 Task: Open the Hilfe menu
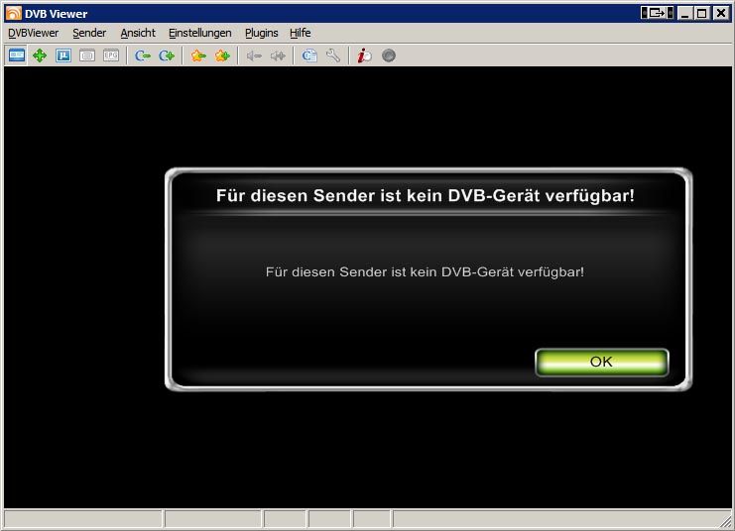300,33
